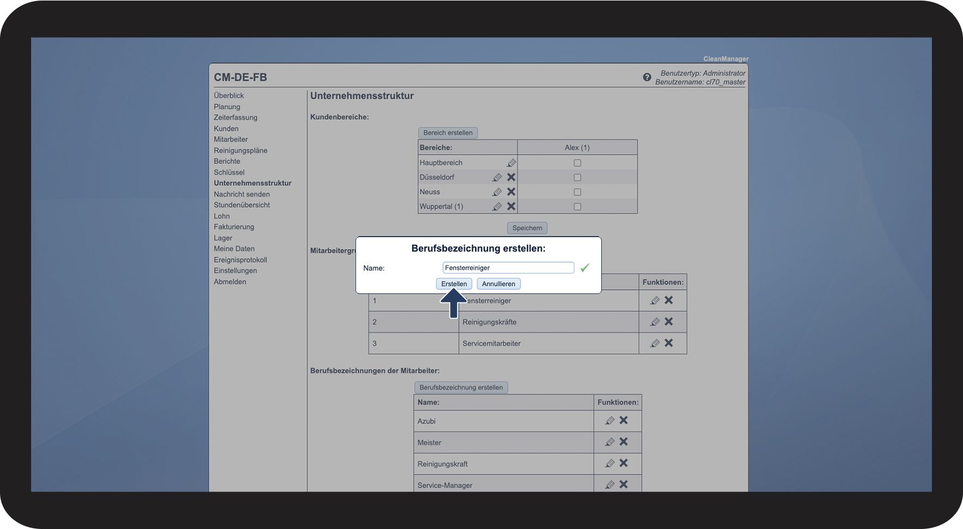Enable the Düsseldorf checkbox for Alex

click(577, 178)
